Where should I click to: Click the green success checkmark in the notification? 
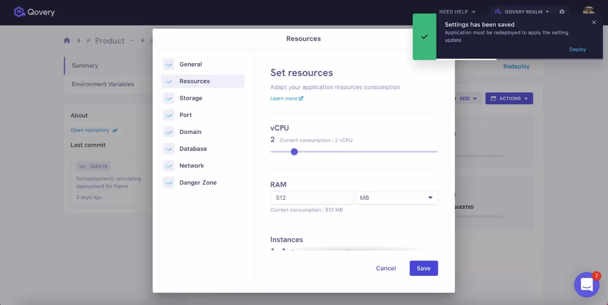(424, 37)
